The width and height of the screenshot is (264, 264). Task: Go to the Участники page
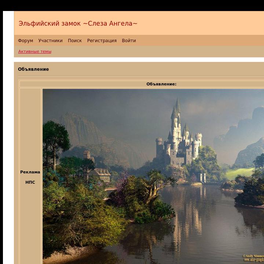coord(50,41)
